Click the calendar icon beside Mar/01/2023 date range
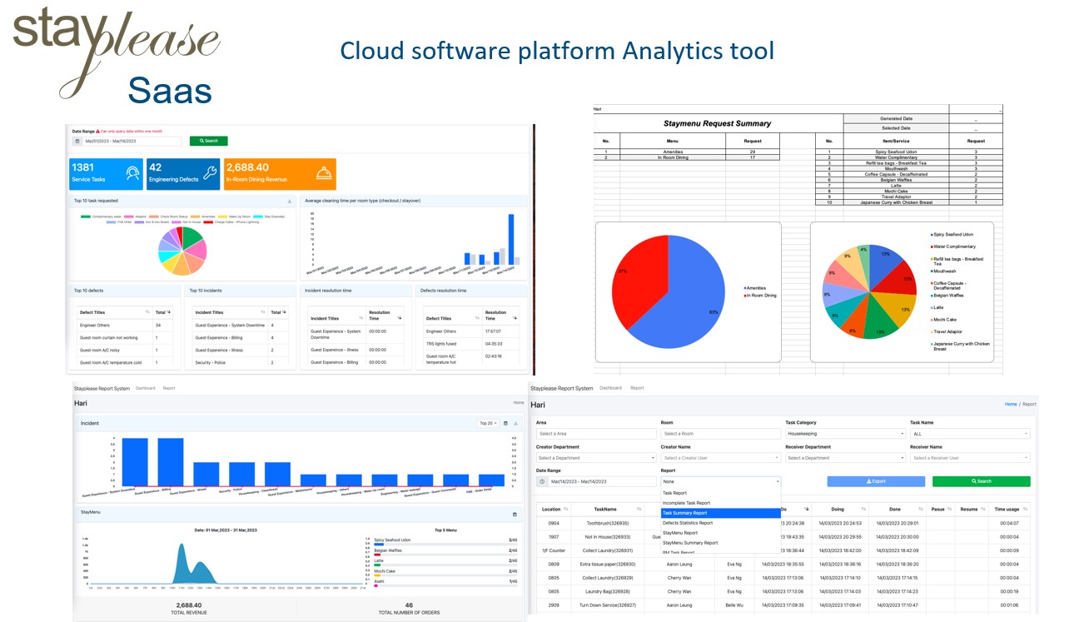The height and width of the screenshot is (622, 1084). 77,141
